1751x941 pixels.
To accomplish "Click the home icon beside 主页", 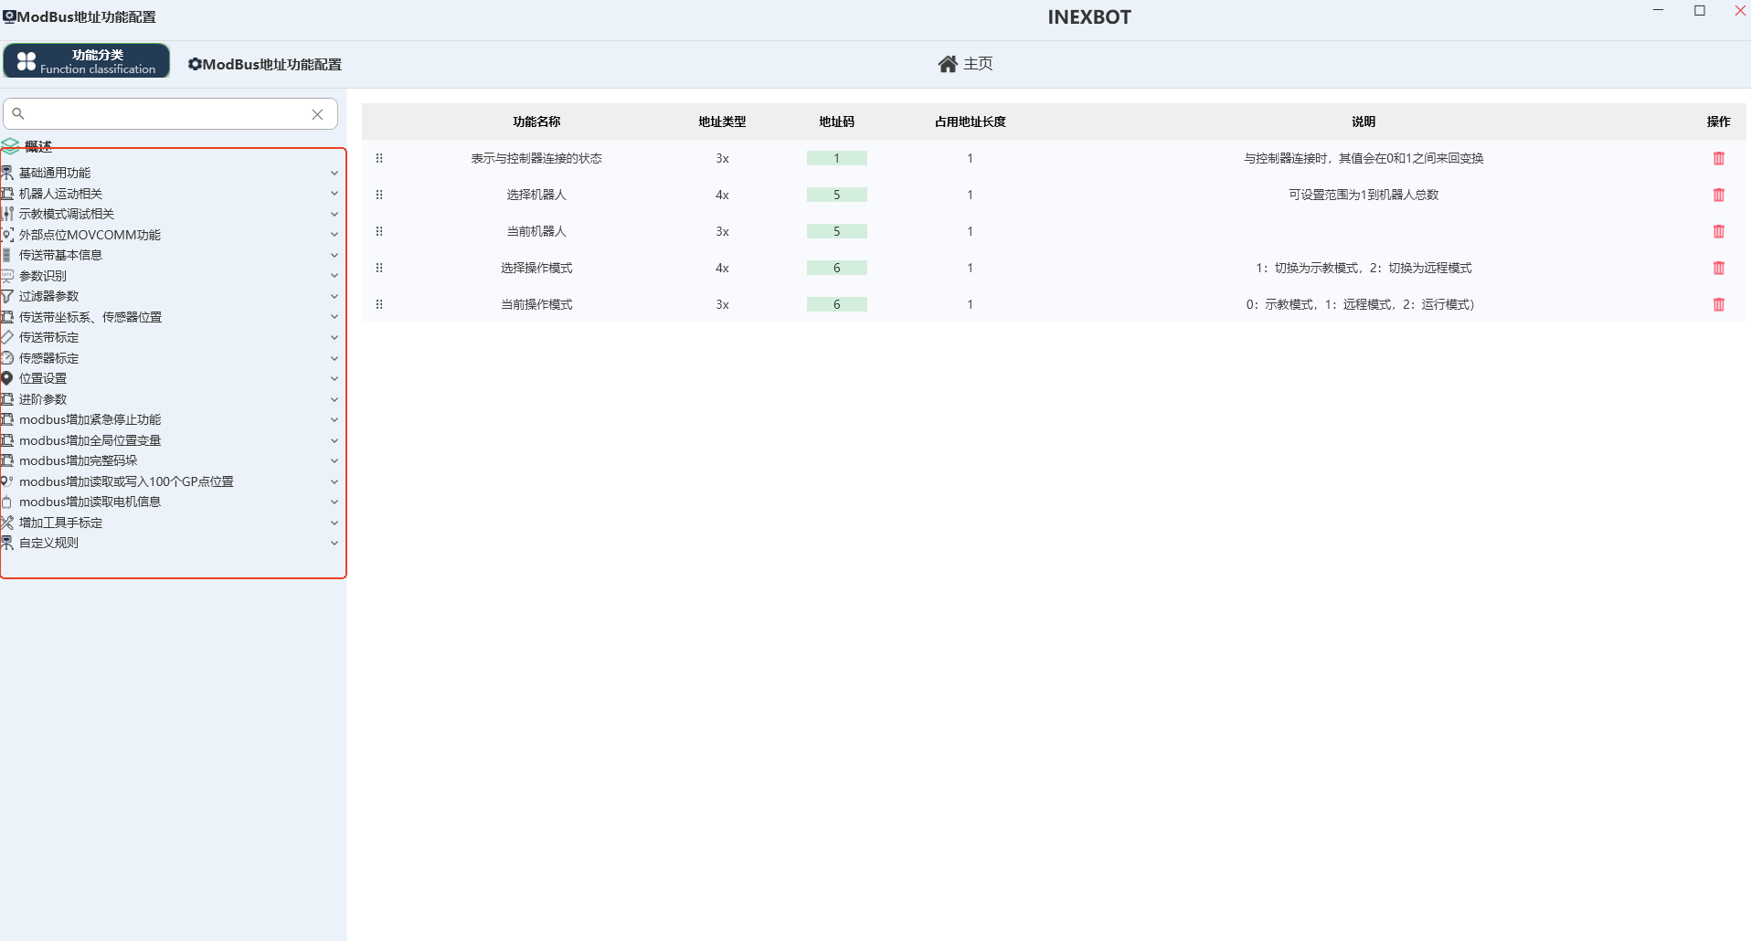I will (x=948, y=64).
